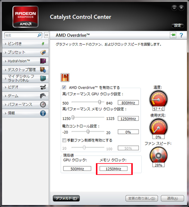Click the Radeon Graphics AMD logo
The width and height of the screenshot is (189, 207).
coord(26,17)
